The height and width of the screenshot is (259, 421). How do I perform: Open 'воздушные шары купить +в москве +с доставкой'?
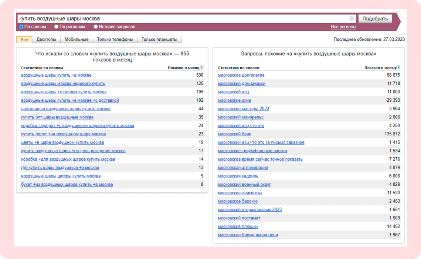[70, 101]
